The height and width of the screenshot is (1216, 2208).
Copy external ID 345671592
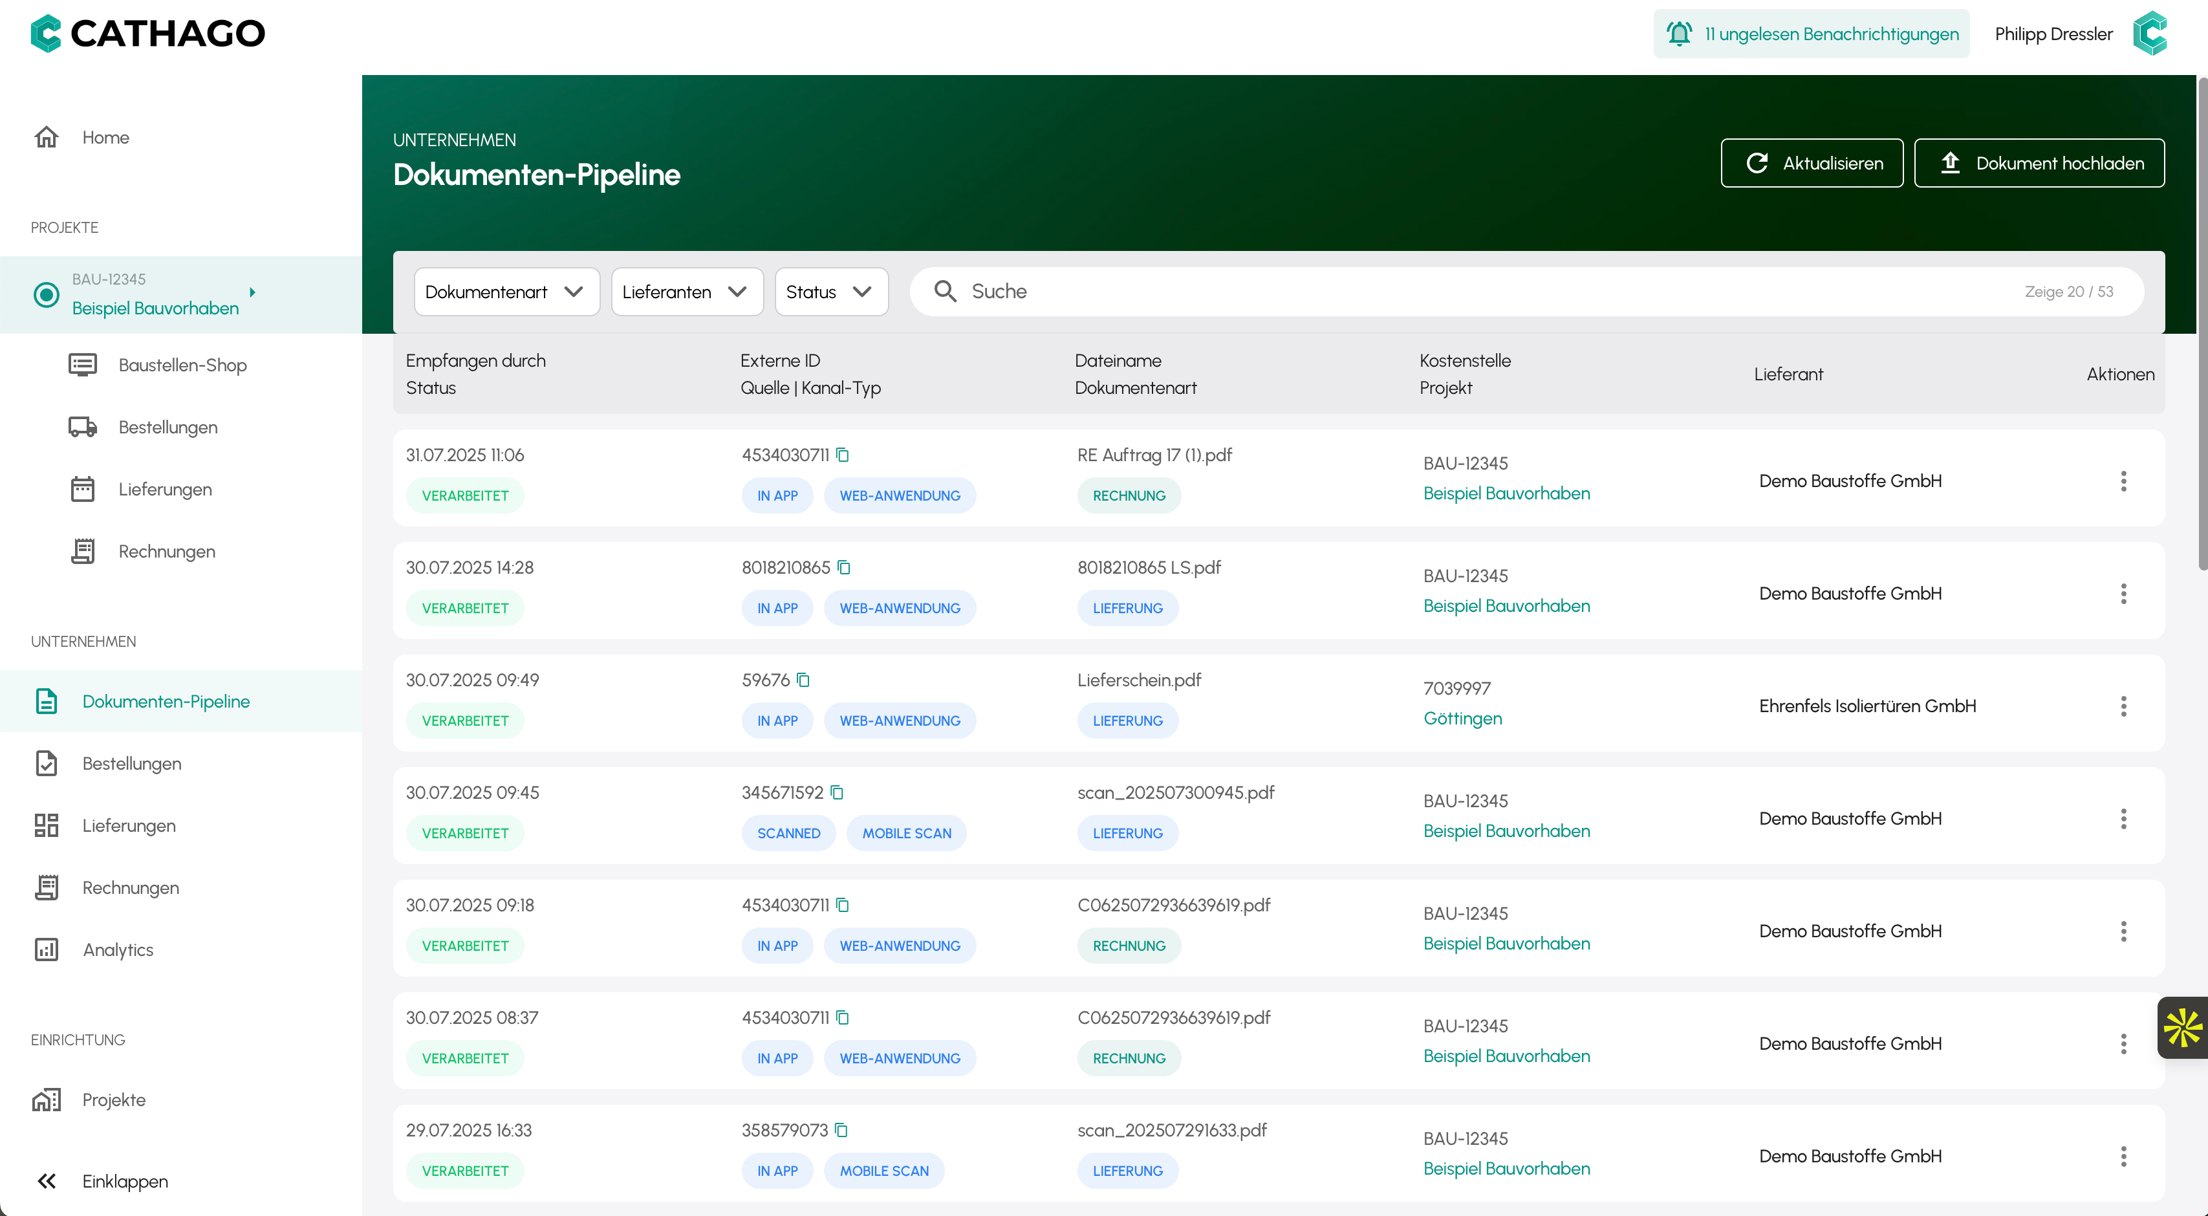[x=838, y=793]
